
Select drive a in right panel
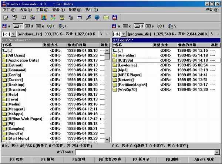(116, 26)
